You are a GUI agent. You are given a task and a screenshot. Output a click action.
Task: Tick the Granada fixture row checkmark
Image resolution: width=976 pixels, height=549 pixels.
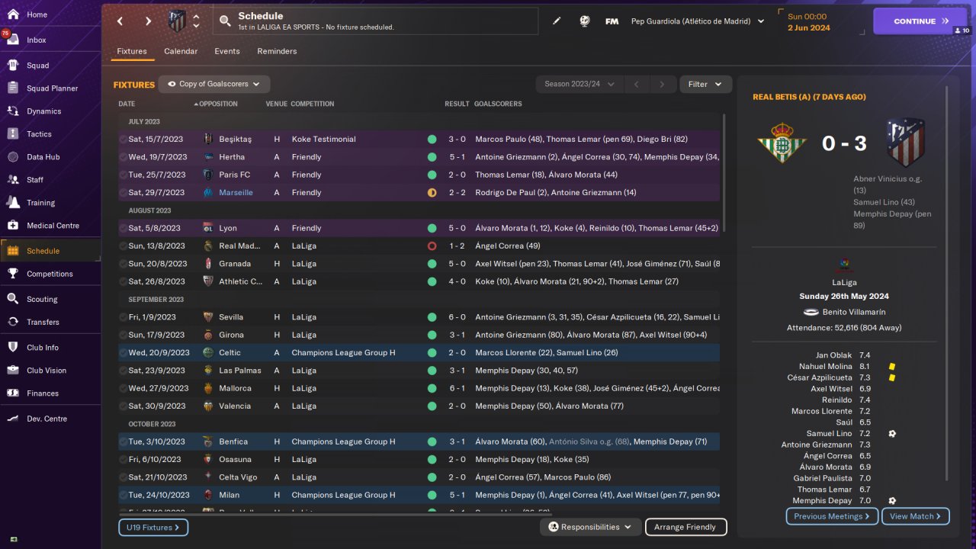tap(124, 264)
